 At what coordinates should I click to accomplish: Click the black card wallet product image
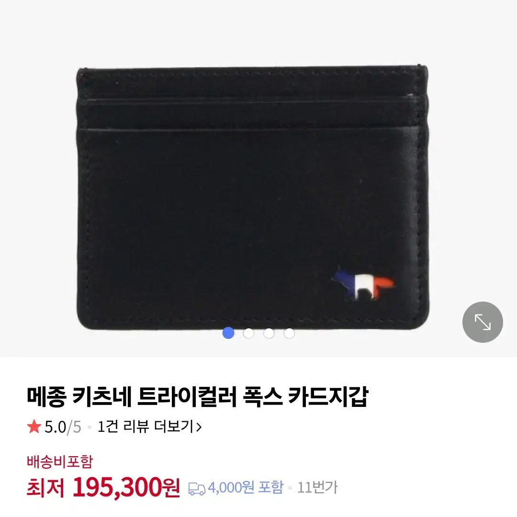253,198
